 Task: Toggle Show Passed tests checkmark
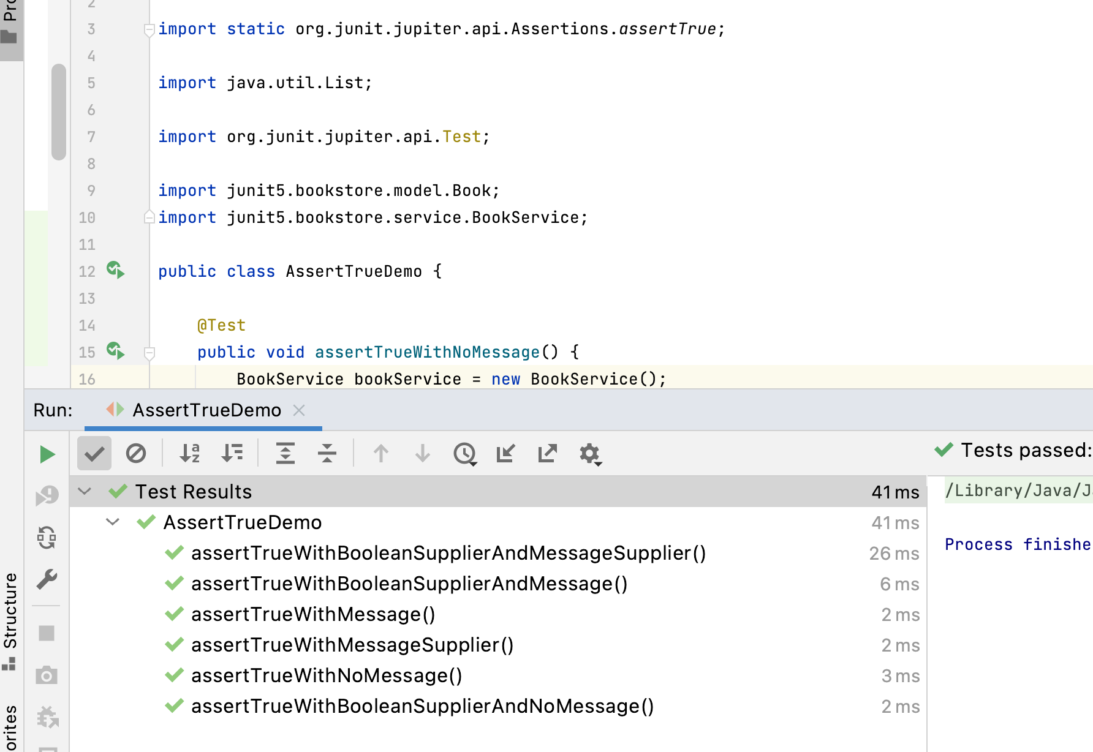pyautogui.click(x=94, y=454)
